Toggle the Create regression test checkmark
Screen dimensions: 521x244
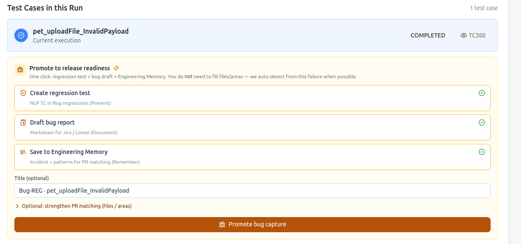click(482, 93)
